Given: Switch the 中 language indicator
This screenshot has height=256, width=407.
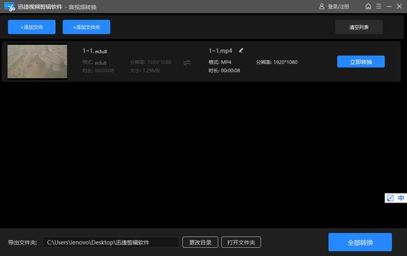Looking at the screenshot, I should 401,198.
